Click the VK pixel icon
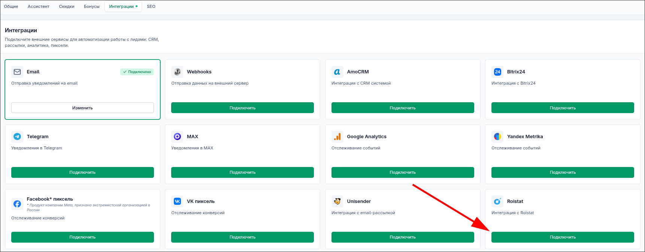Viewport: 645px width, 252px height. [x=177, y=201]
